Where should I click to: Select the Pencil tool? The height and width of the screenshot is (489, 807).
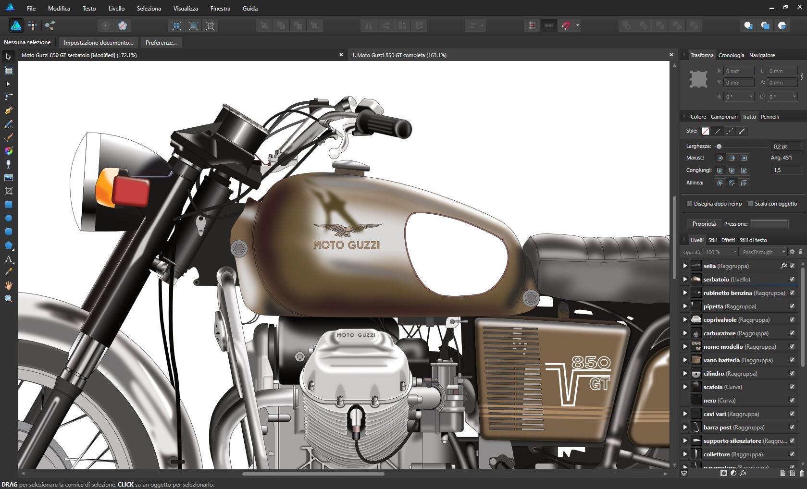click(x=8, y=124)
